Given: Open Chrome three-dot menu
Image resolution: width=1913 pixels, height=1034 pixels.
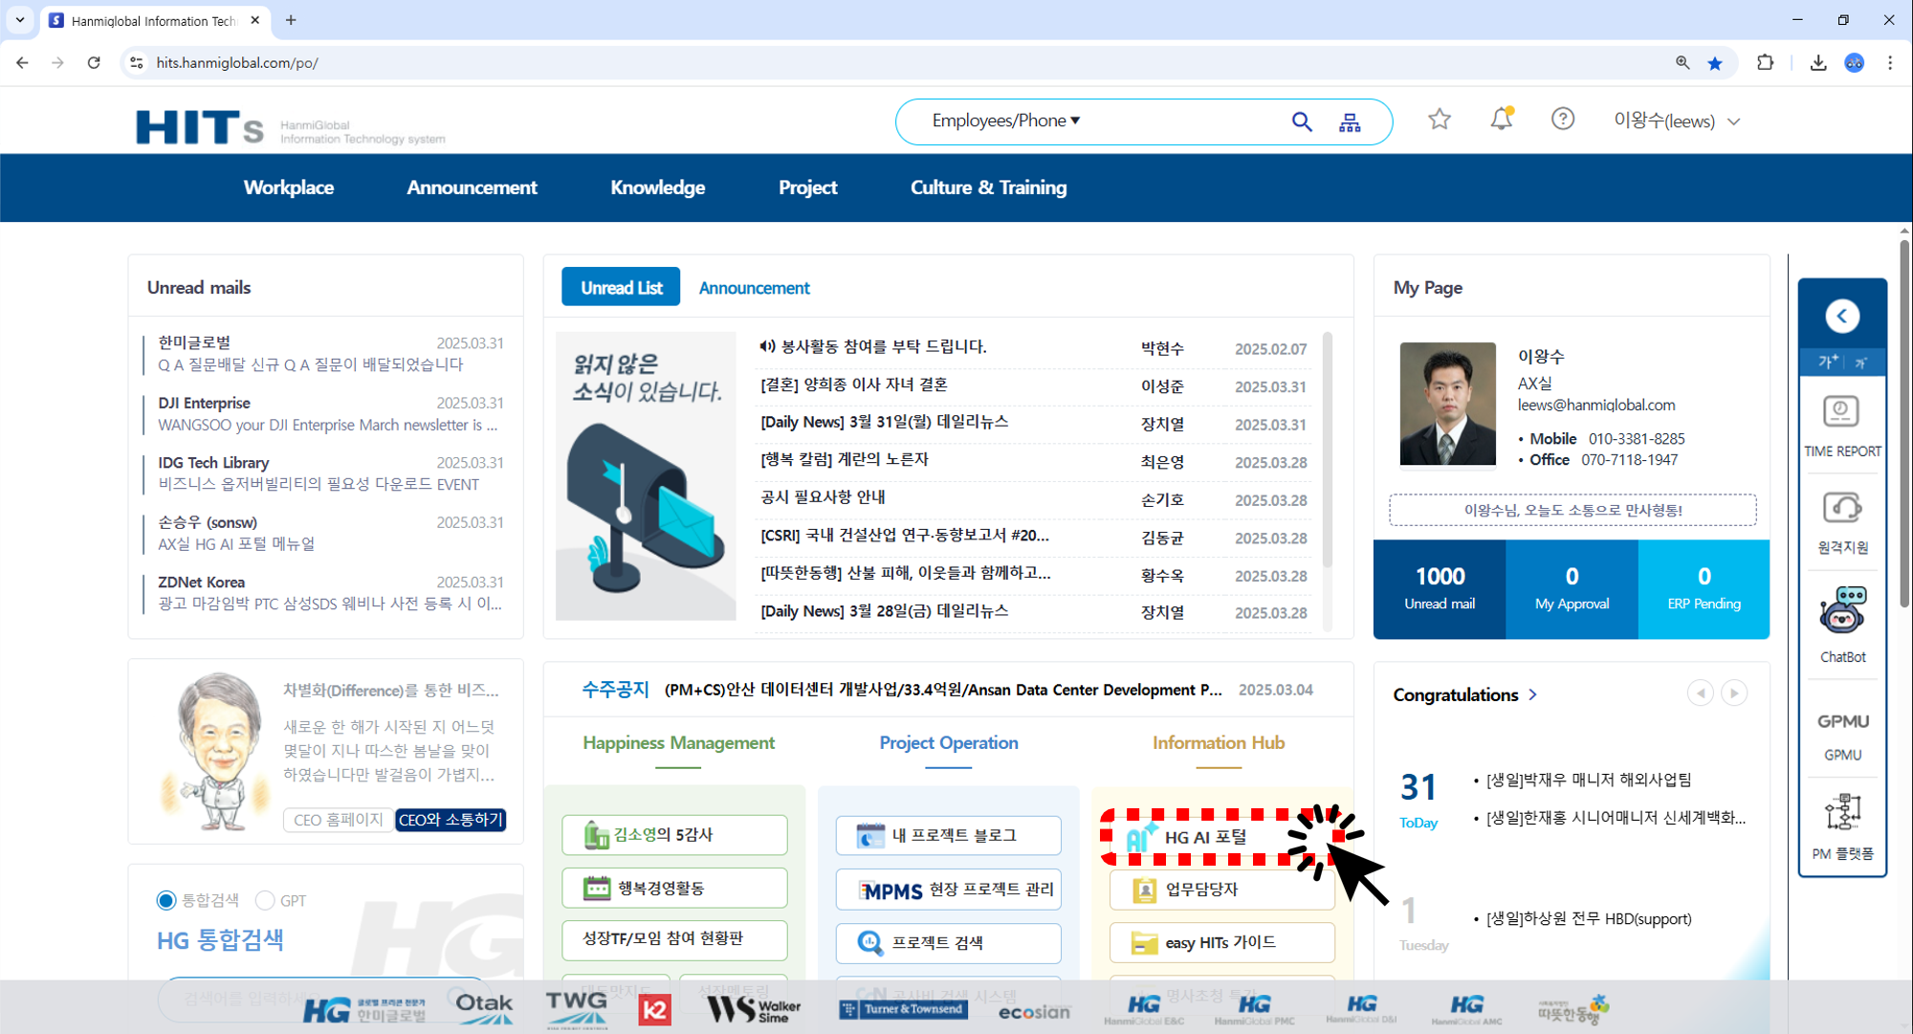Looking at the screenshot, I should tap(1890, 63).
